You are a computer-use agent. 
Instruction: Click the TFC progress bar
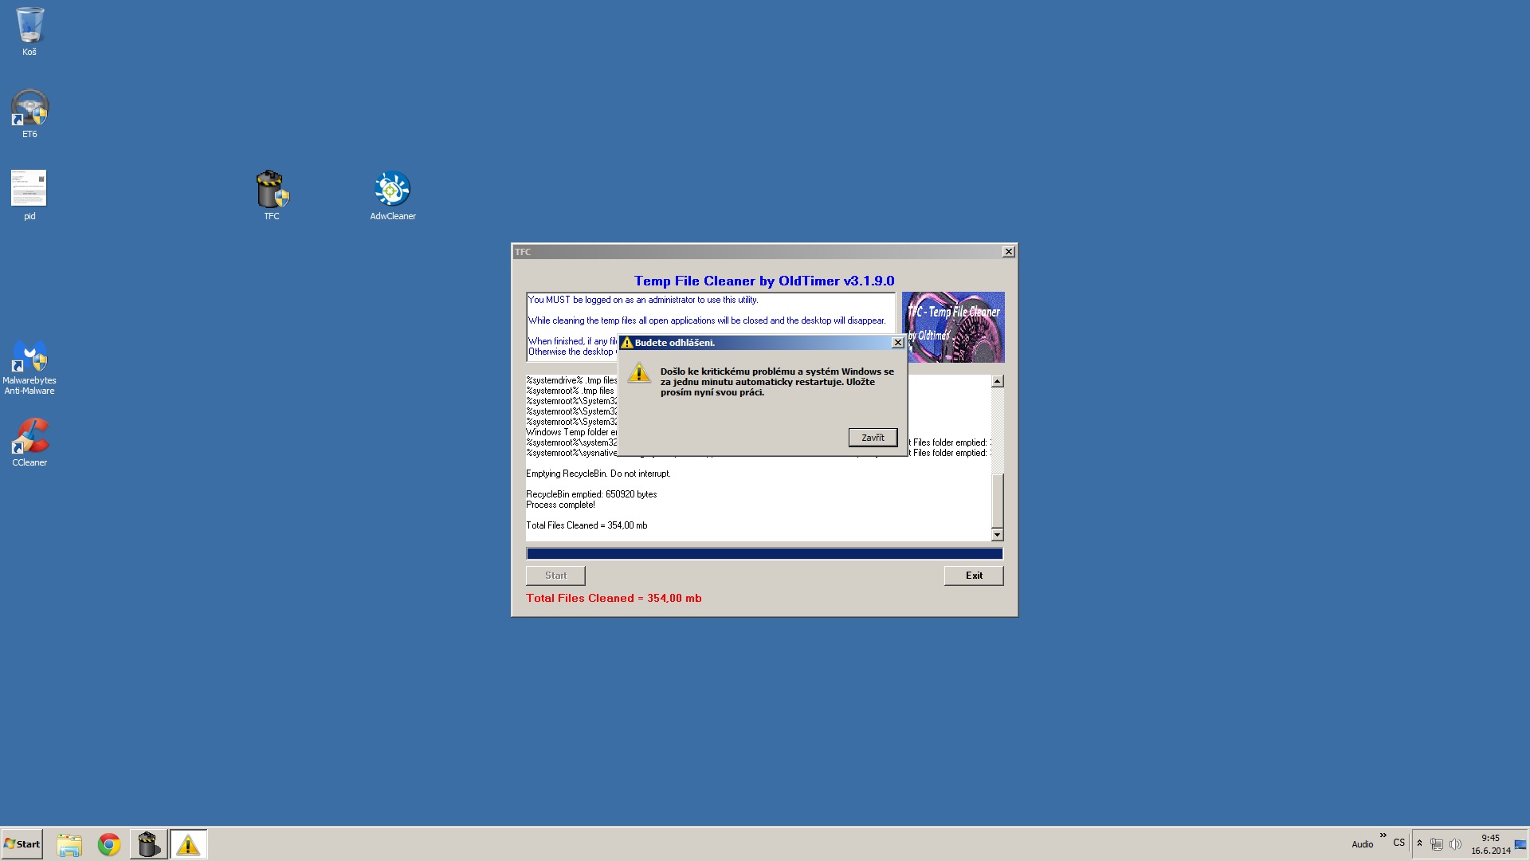pos(764,553)
